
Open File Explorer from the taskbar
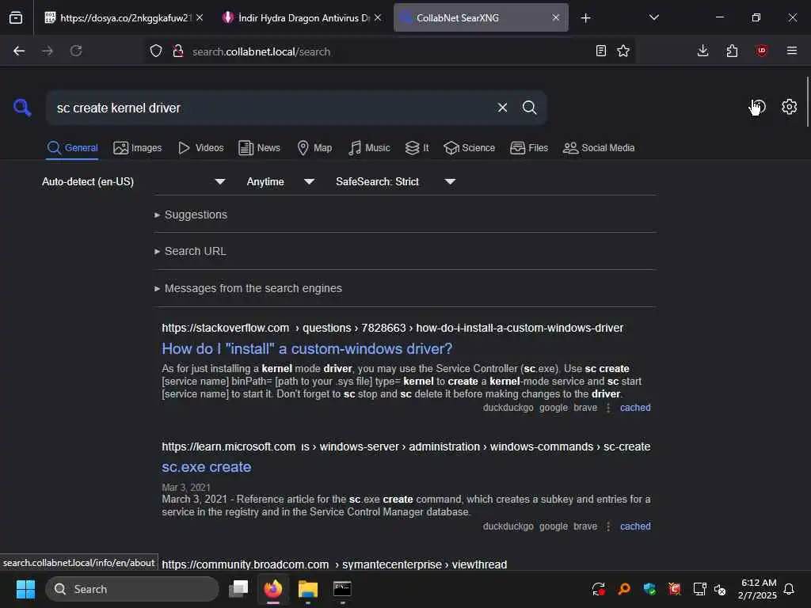pyautogui.click(x=308, y=589)
